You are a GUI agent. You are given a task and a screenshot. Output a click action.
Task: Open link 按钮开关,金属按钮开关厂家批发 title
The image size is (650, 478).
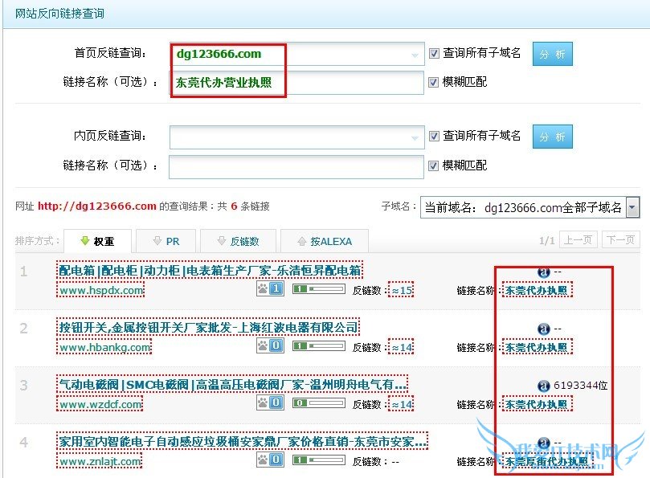[x=209, y=327]
